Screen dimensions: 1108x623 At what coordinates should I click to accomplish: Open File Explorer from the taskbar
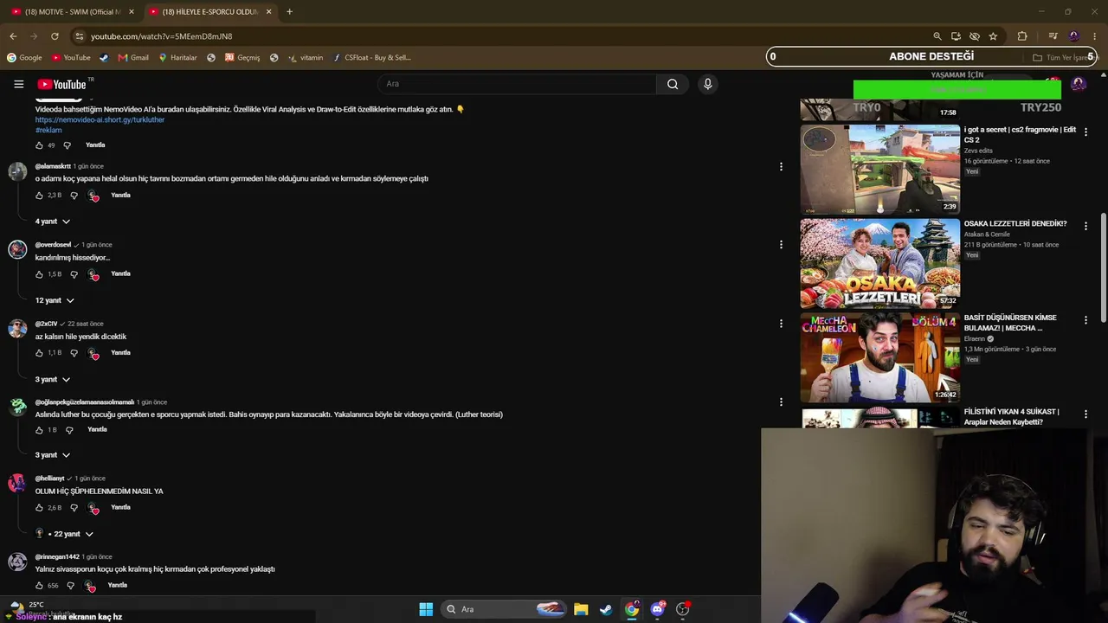581,609
